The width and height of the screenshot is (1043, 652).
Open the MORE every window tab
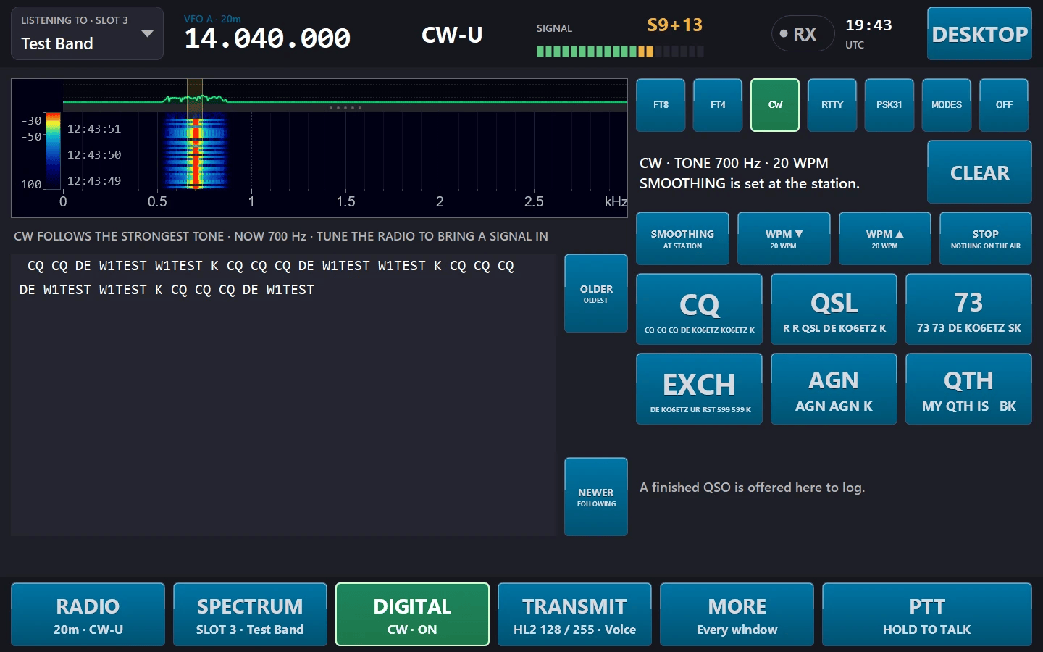click(737, 614)
